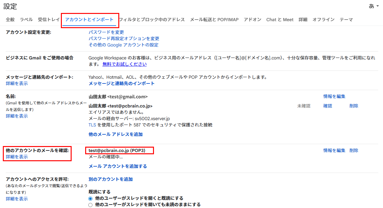383x208 pixels.
Task: Switch to the 全般 settings tab
Action: (x=10, y=19)
